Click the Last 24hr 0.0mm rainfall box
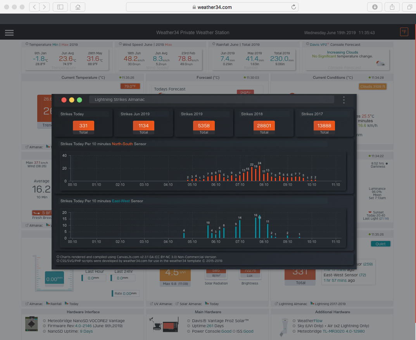This screenshot has height=340, width=416. coord(123,278)
